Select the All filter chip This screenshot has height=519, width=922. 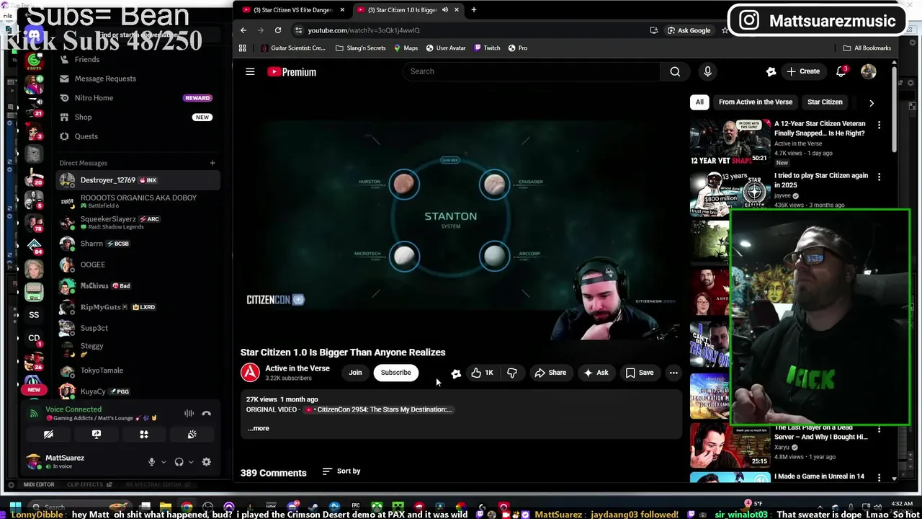pyautogui.click(x=699, y=102)
